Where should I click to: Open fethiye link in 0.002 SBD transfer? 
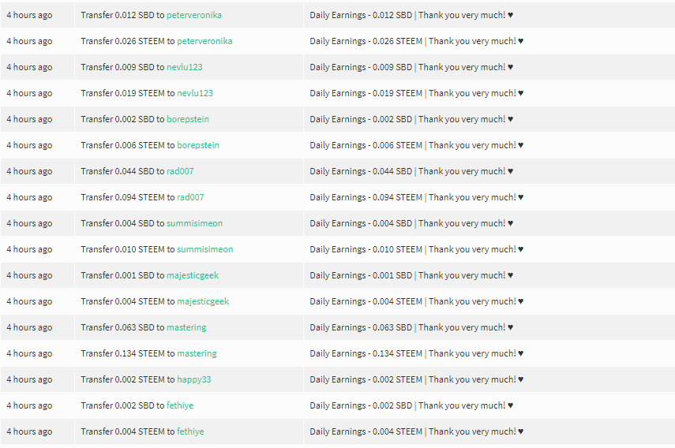point(180,405)
